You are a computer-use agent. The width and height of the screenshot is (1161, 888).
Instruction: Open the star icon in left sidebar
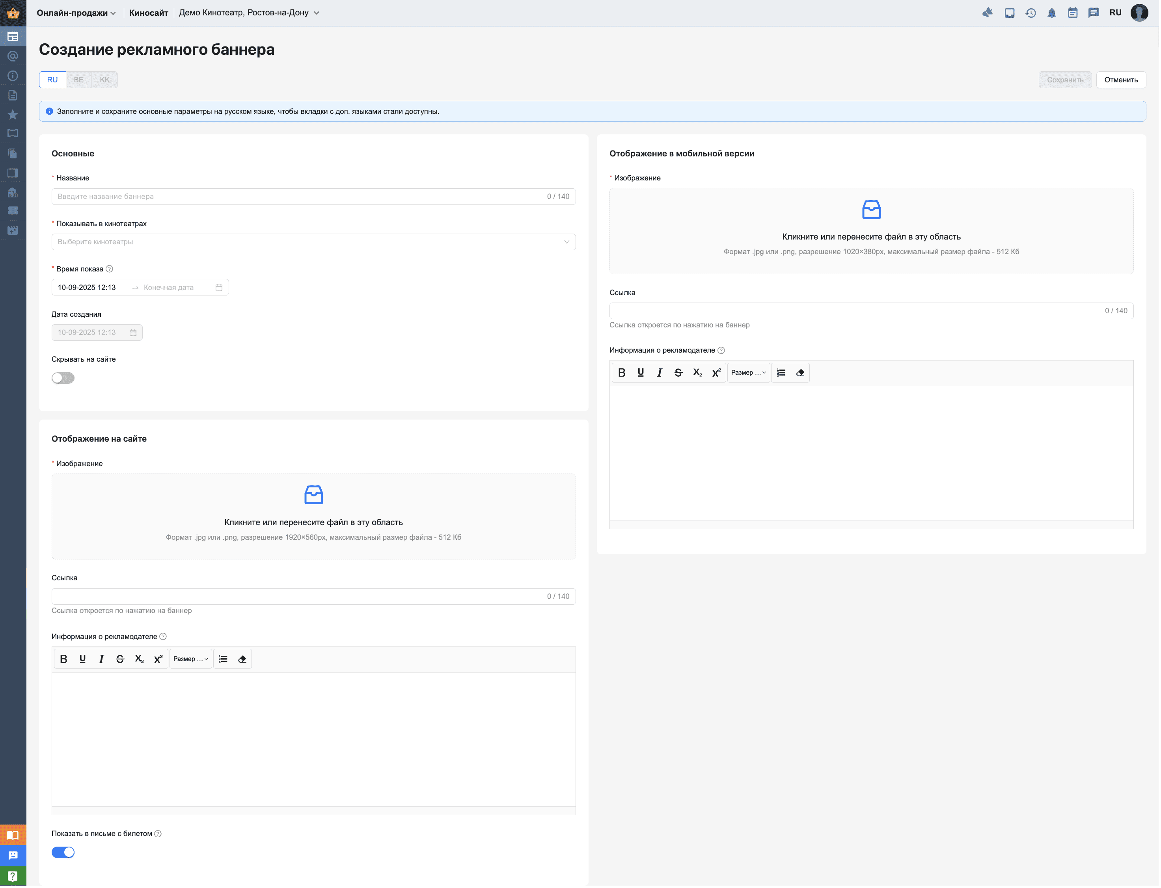tap(13, 115)
